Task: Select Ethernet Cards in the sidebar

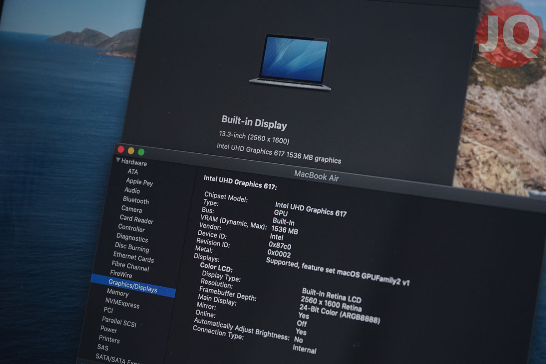Action: pos(133,258)
